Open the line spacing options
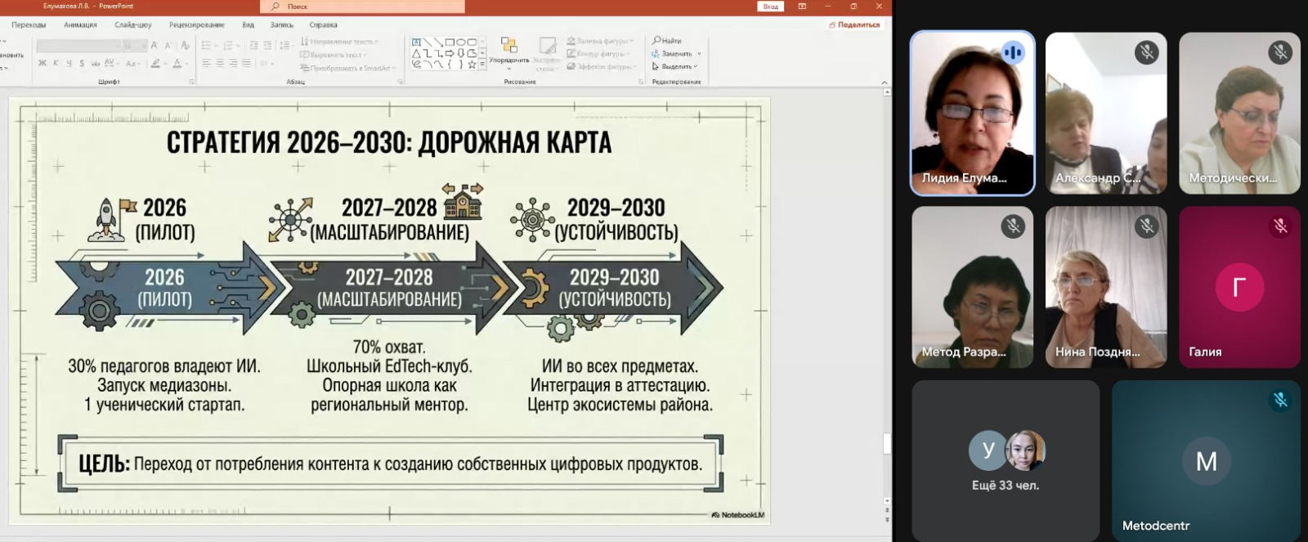 coord(285,46)
